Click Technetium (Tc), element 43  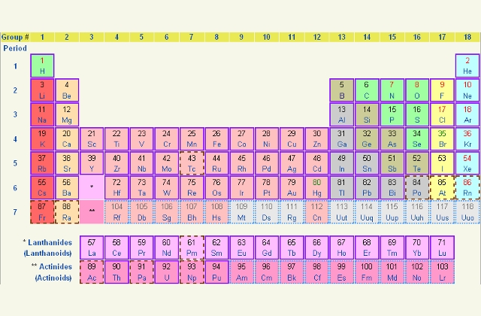[192, 163]
